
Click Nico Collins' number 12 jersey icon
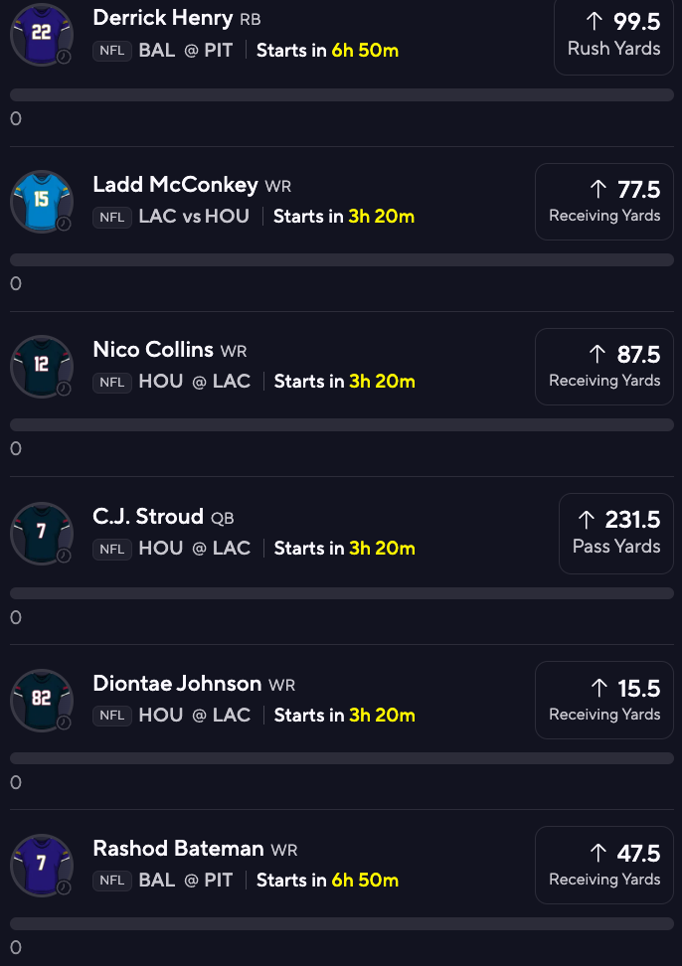coord(42,366)
